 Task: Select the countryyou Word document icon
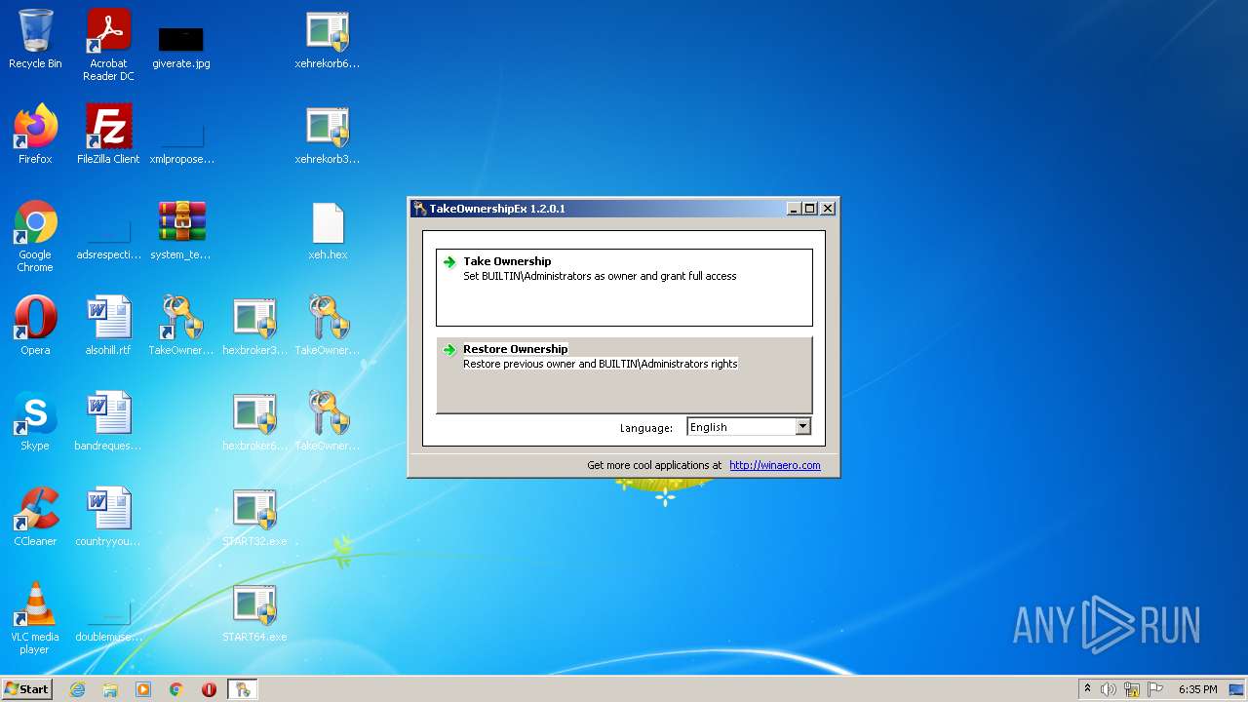click(108, 517)
